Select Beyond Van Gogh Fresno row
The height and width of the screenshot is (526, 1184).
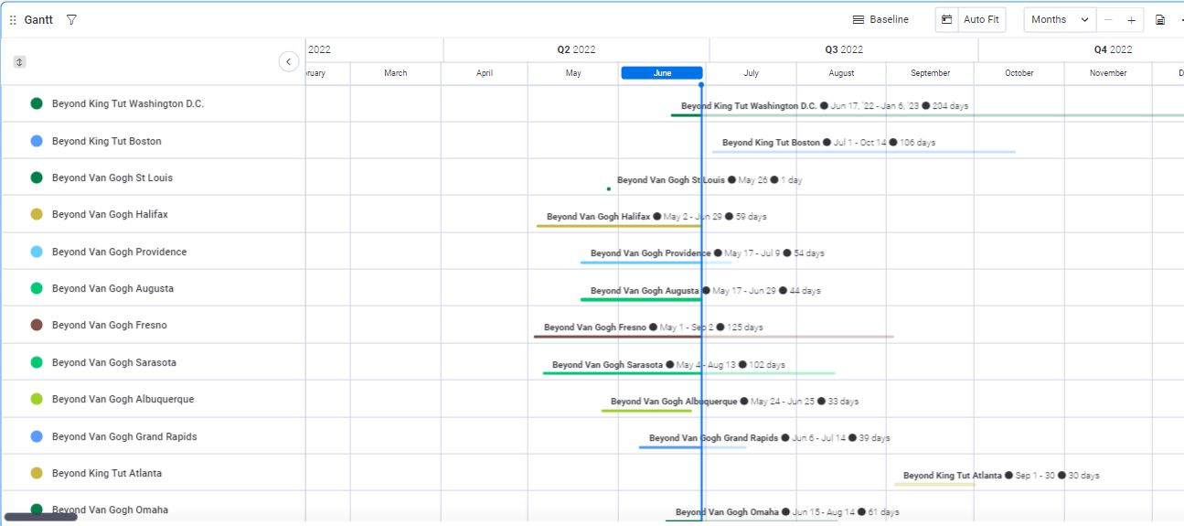coord(154,325)
